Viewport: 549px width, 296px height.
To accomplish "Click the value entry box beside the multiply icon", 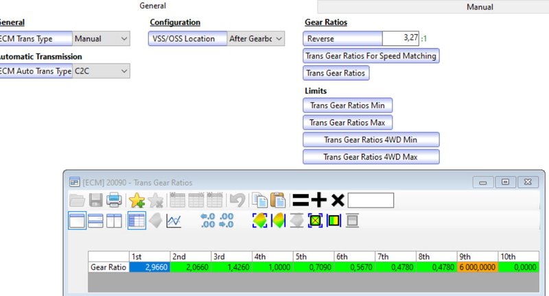I will (x=371, y=200).
